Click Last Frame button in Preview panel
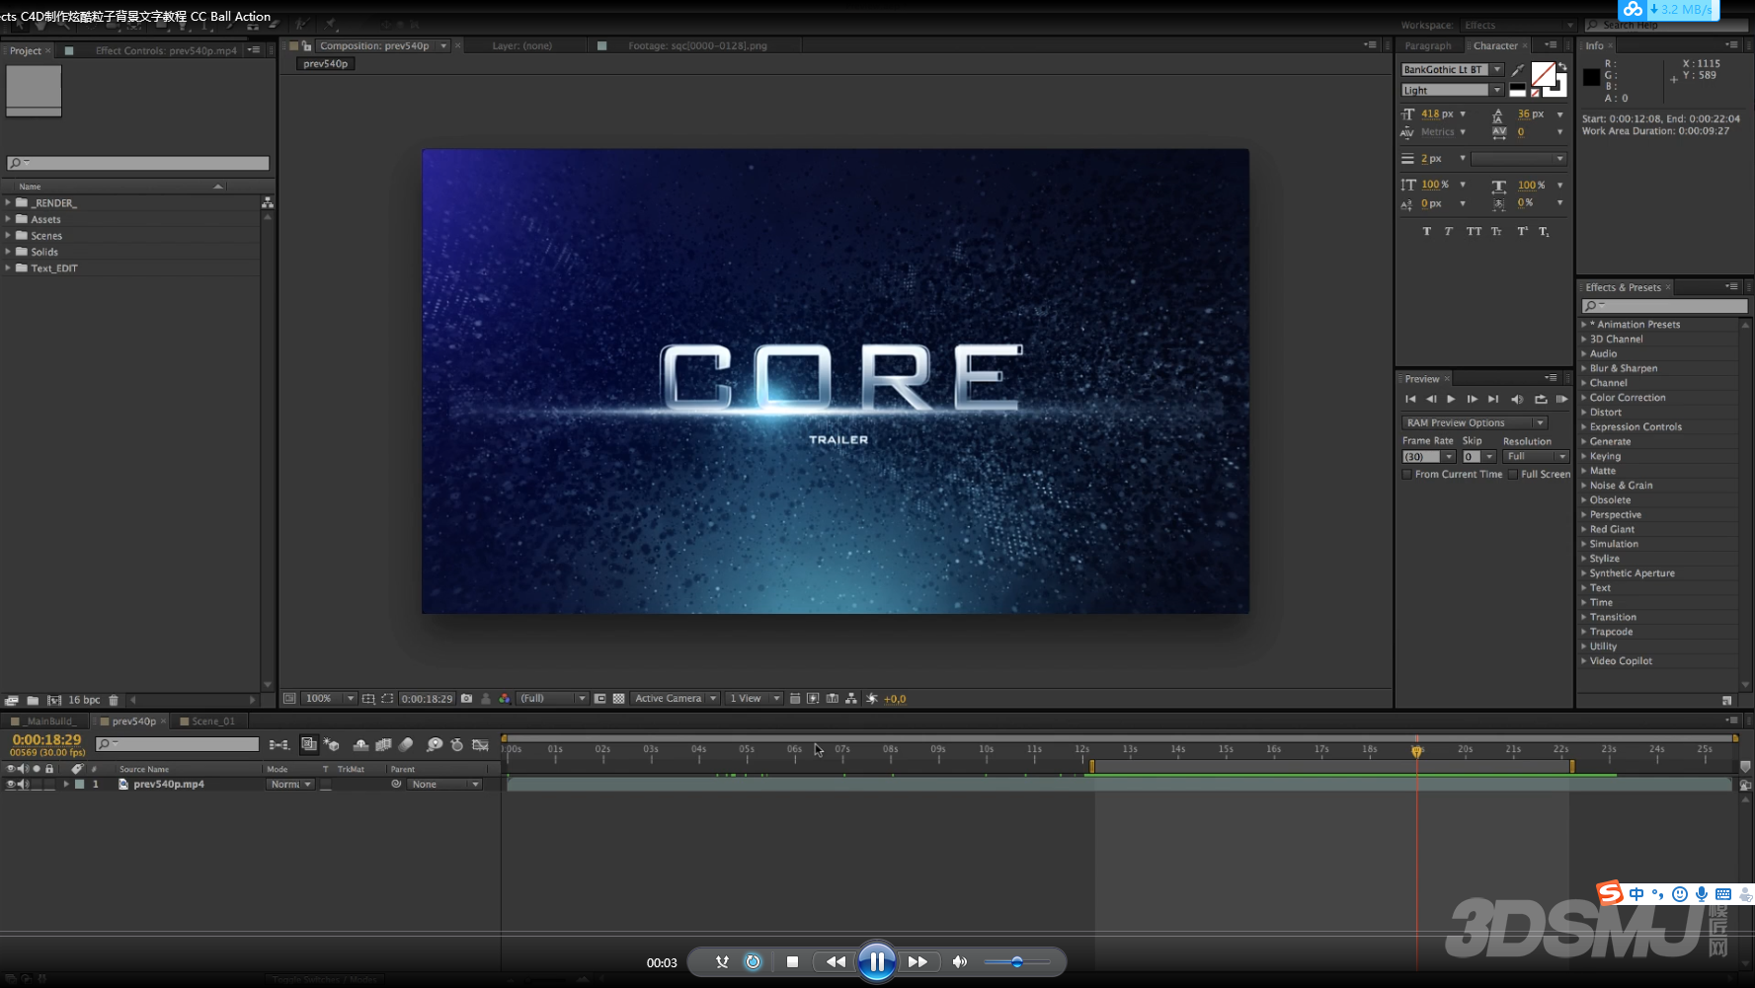Screen dimensions: 1755x988 tap(1493, 399)
